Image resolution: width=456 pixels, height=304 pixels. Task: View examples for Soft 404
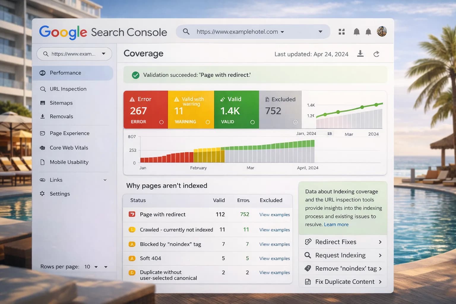pyautogui.click(x=275, y=259)
